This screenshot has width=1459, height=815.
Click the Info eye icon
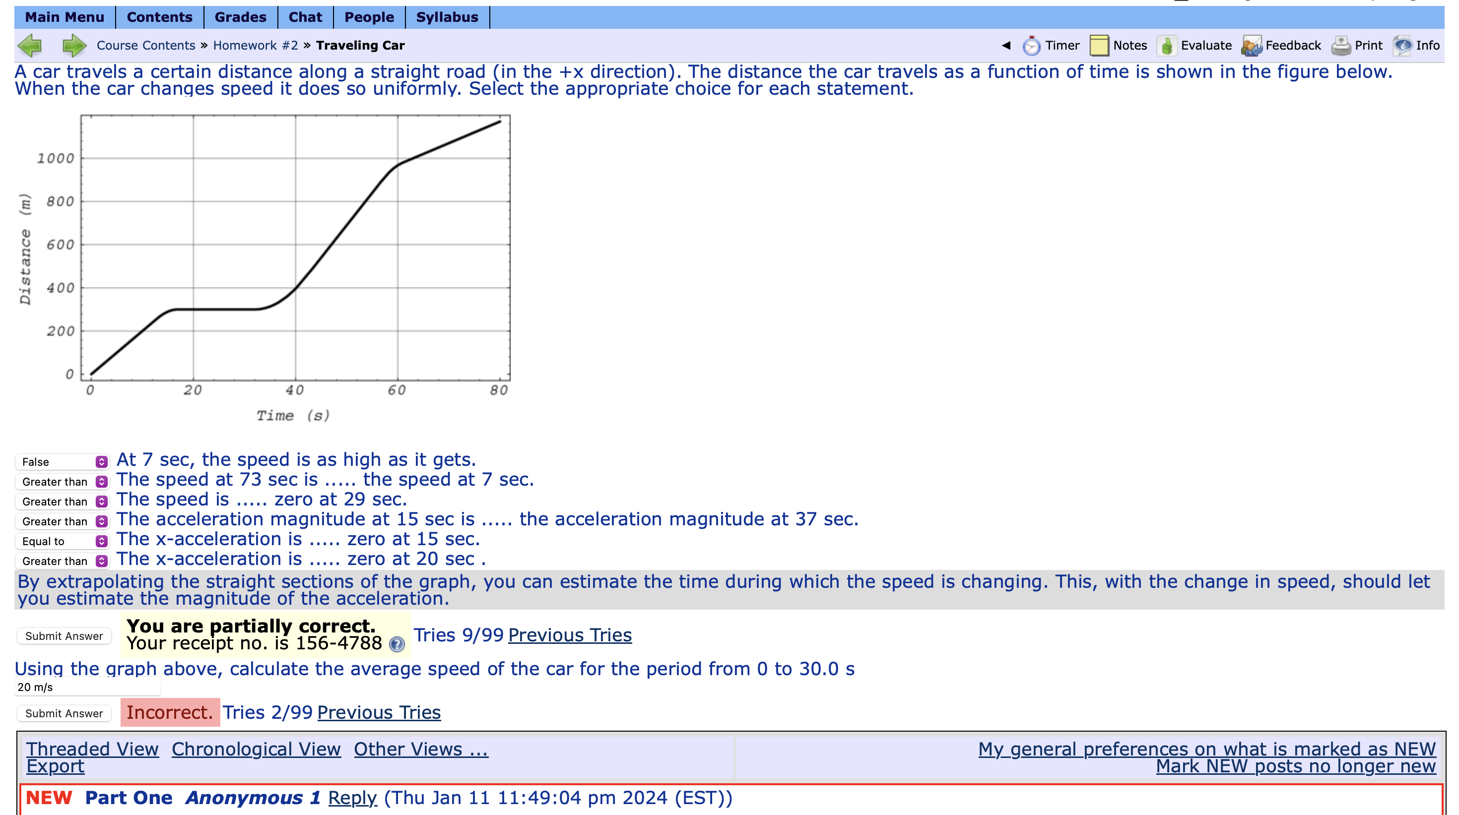point(1402,45)
